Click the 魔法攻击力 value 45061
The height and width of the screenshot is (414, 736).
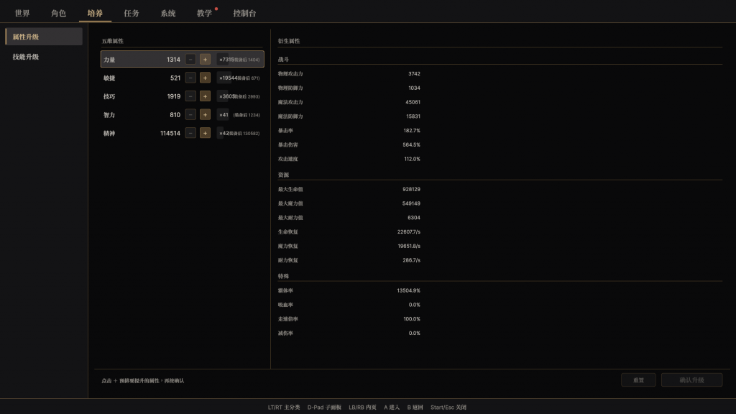(413, 102)
